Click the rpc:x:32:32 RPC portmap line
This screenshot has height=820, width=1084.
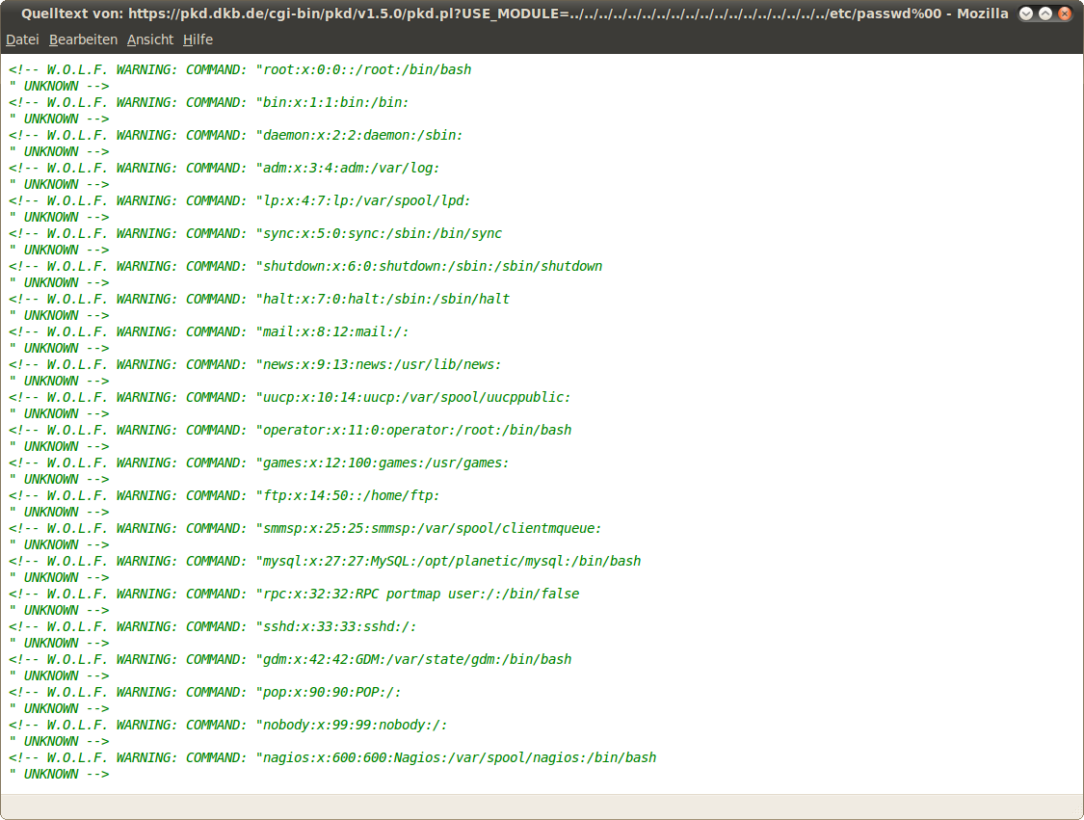[x=420, y=594]
